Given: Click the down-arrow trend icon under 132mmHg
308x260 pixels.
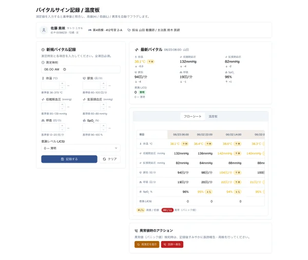Looking at the screenshot, I should click(181, 67).
